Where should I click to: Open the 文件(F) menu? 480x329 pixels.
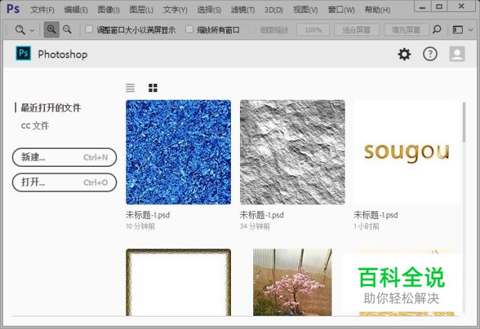pyautogui.click(x=42, y=10)
